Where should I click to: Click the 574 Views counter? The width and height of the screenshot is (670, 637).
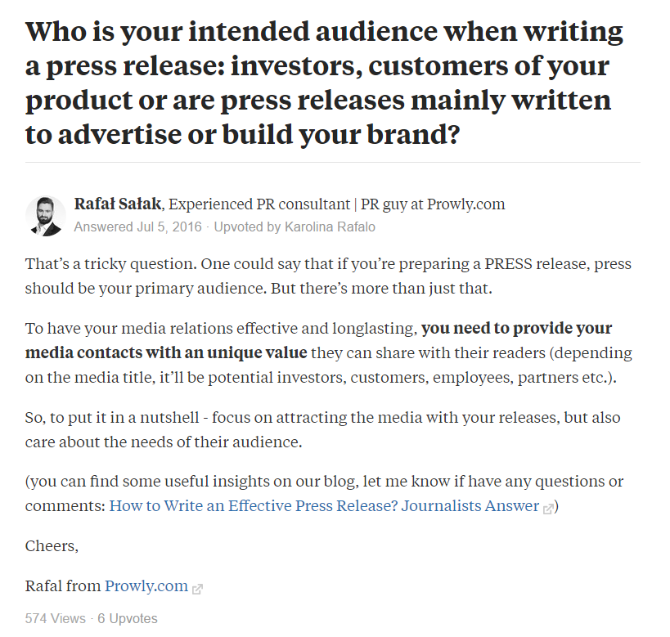point(55,619)
